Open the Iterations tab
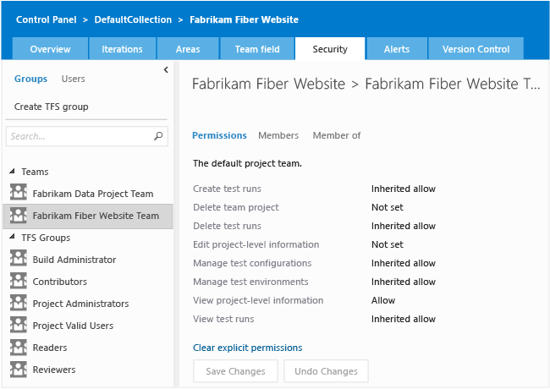Image resolution: width=550 pixels, height=389 pixels. click(122, 49)
